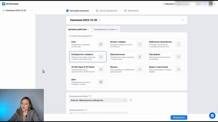Image resolution: width=218 pixels, height=122 pixels.
Task: Go to Объявления step
Action: click(x=131, y=11)
